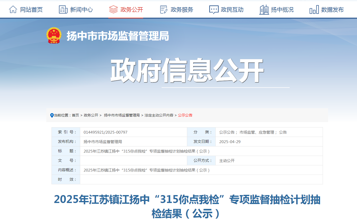Click the 扬中市市场监督管理局 header title
The width and height of the screenshot is (357, 224).
[x=118, y=36]
